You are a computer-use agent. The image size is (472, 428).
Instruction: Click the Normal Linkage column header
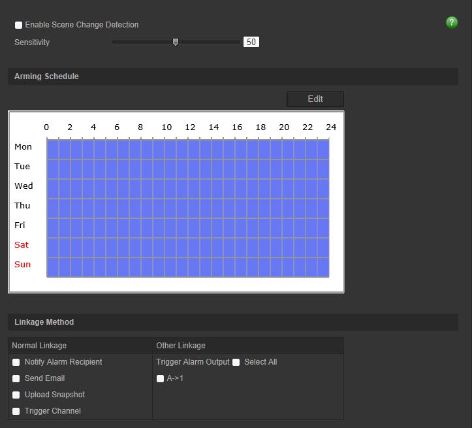coord(80,346)
